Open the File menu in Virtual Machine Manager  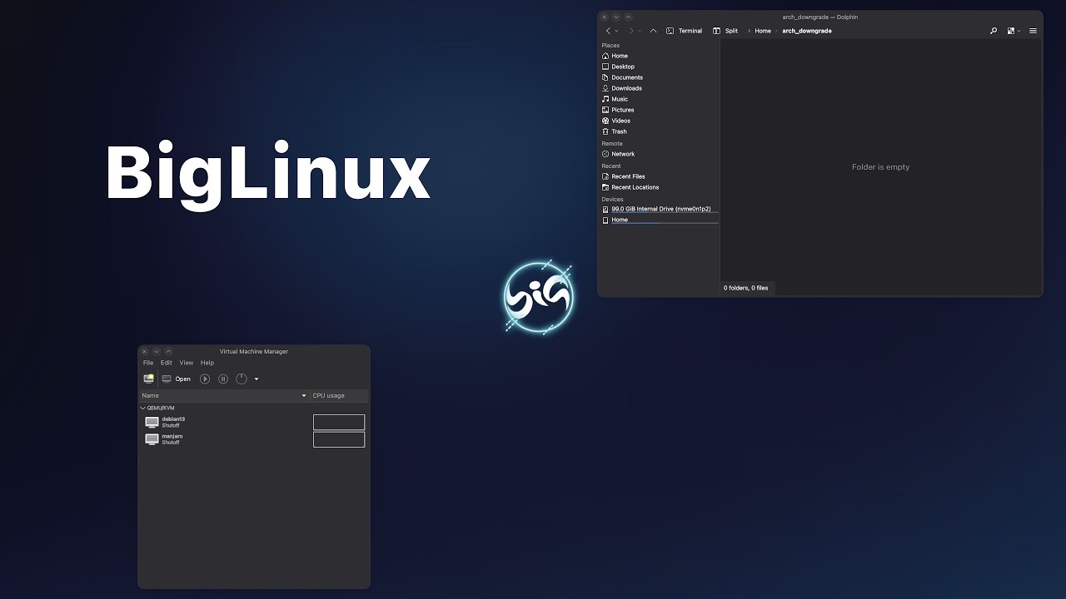(x=148, y=363)
